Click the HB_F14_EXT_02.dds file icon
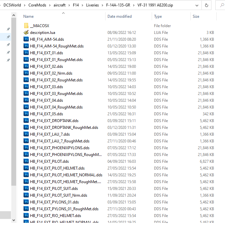This screenshot has height=228, width=225. pyautogui.click(x=26, y=67)
